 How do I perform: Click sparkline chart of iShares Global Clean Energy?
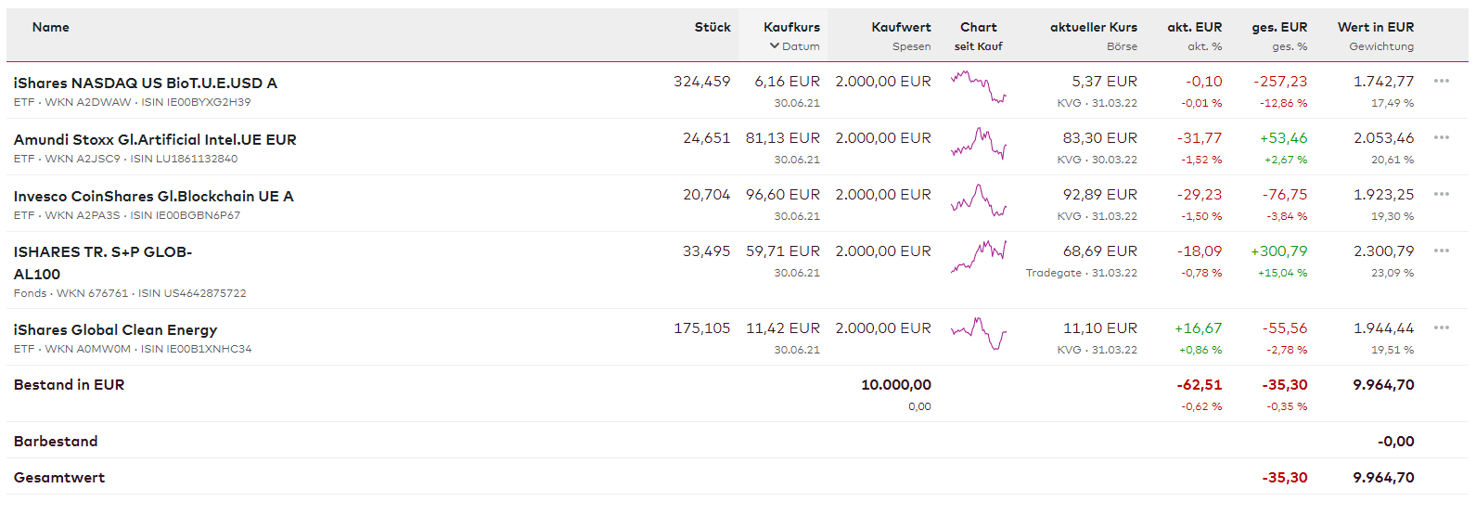click(978, 334)
